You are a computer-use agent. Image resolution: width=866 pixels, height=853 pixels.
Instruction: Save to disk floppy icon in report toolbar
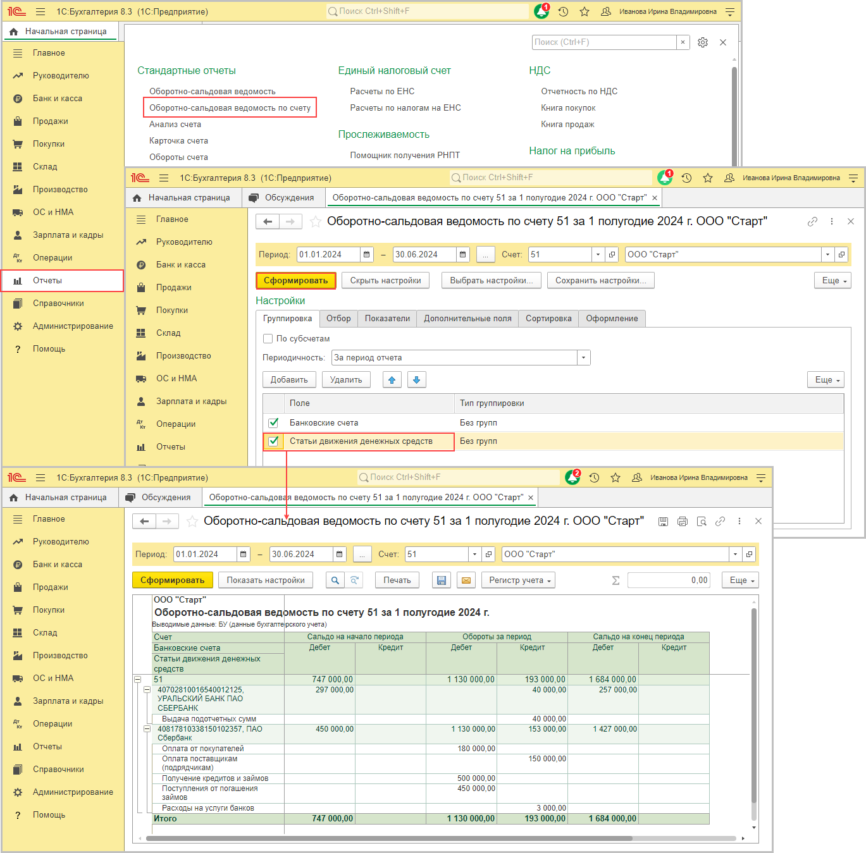[442, 580]
